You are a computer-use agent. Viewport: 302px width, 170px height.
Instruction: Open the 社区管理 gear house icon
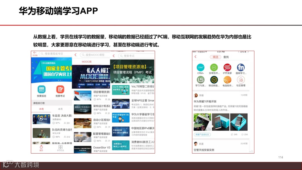[241, 80]
